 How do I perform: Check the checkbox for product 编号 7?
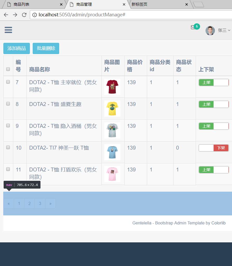coord(8,82)
